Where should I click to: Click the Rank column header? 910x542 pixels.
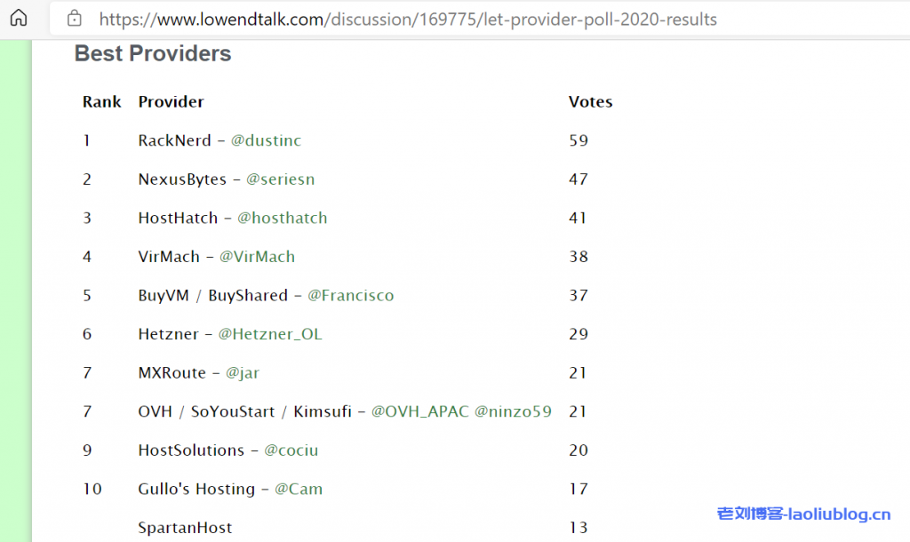(x=101, y=102)
